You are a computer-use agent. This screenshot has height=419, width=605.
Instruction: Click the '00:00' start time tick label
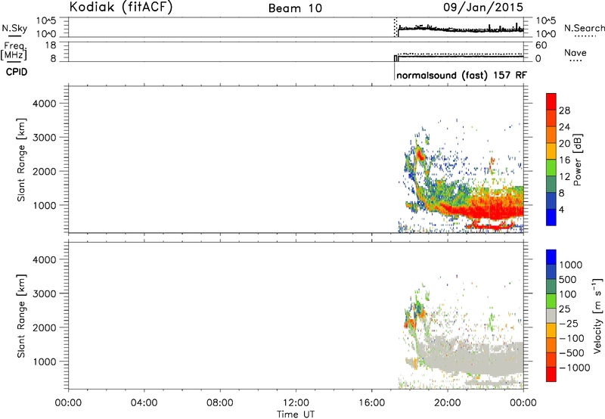pos(68,403)
